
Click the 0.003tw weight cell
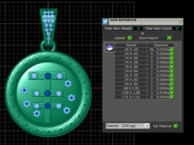(x=163, y=88)
